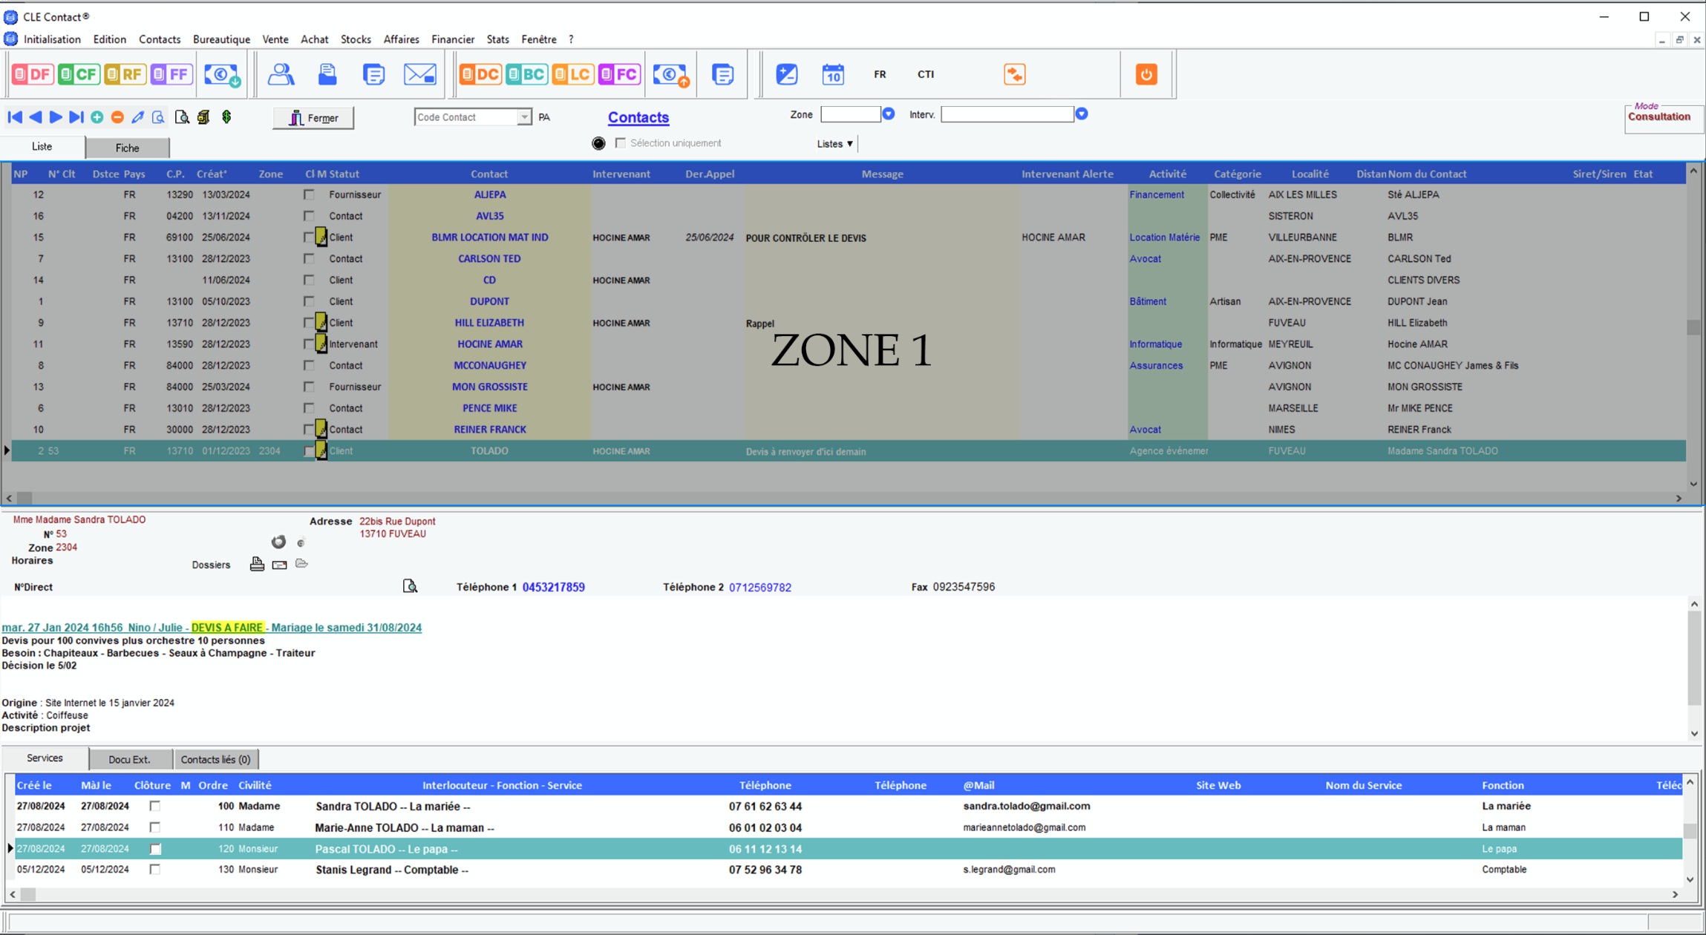Tick the checkbox in the ALJEPA row
Screen dimensions: 1706x935
(309, 194)
